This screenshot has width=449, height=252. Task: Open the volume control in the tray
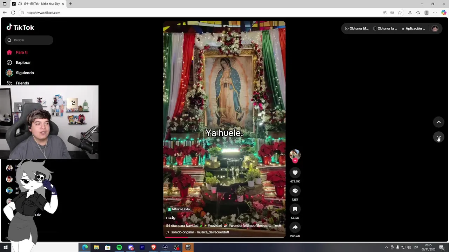409,247
